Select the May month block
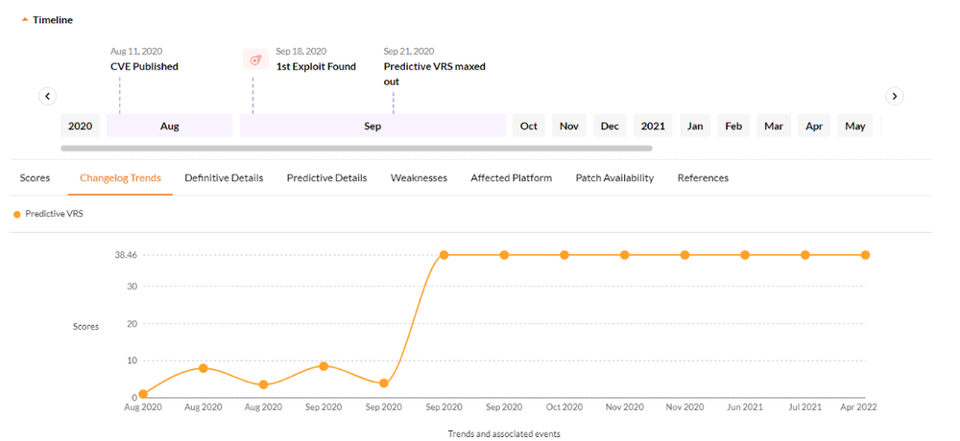This screenshot has width=960, height=441. tap(855, 126)
